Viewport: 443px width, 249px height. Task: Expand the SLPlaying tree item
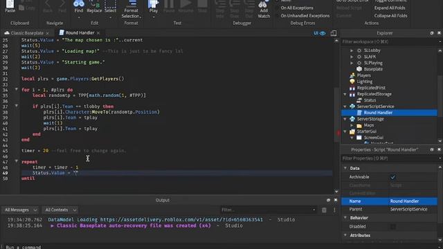(x=352, y=63)
